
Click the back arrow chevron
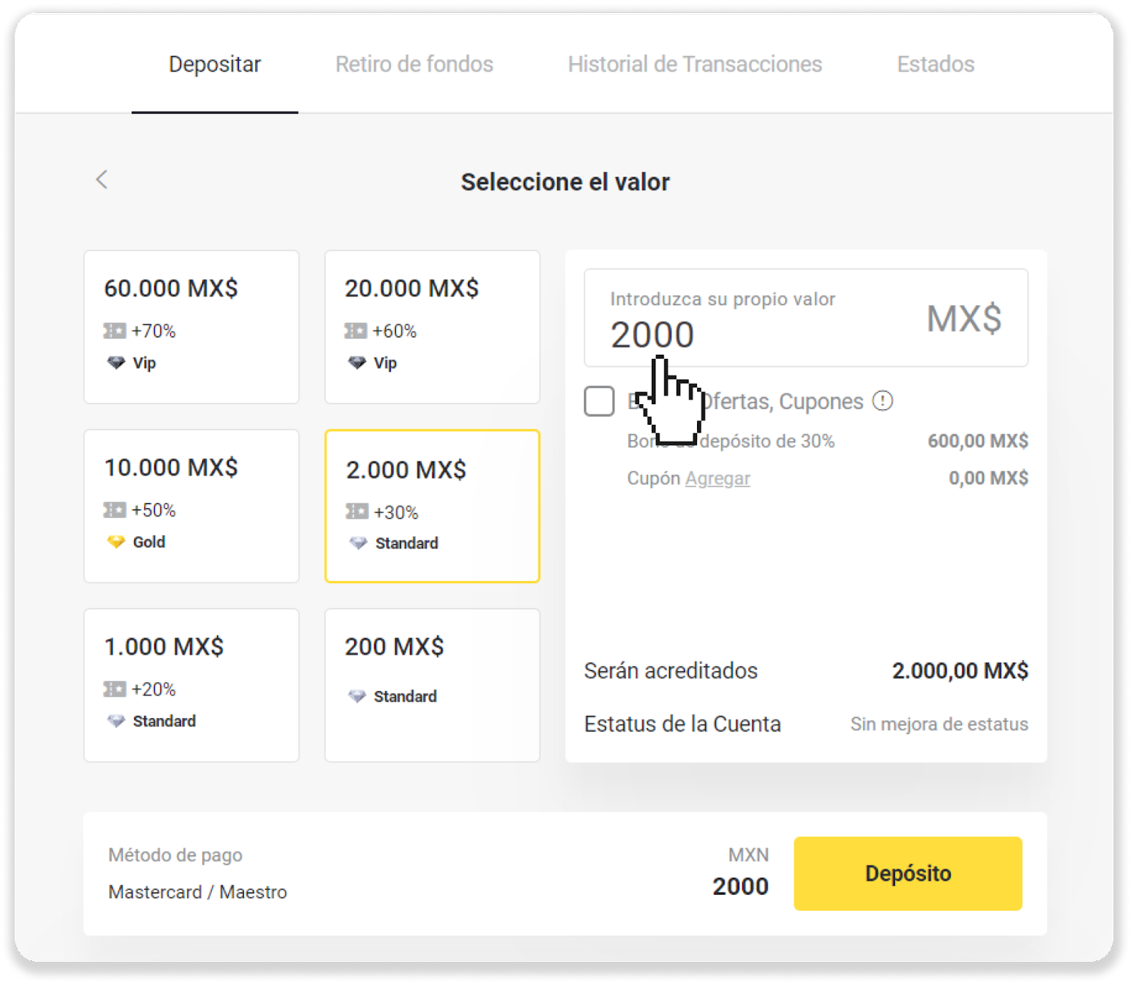[x=102, y=179]
